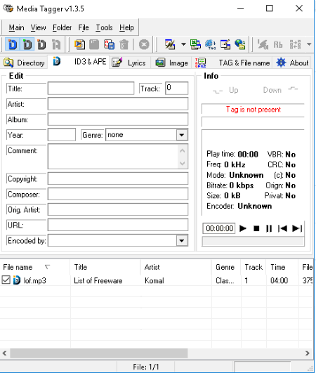Toggle the ID3v2 tag toolbar icon
The image size is (316, 373).
[27, 44]
